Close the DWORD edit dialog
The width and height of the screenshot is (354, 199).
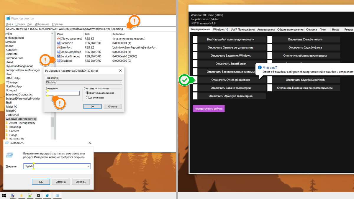point(120,71)
